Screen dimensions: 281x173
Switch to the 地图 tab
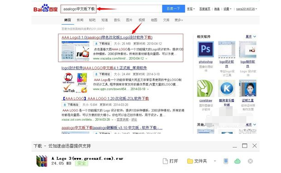[x=154, y=20]
